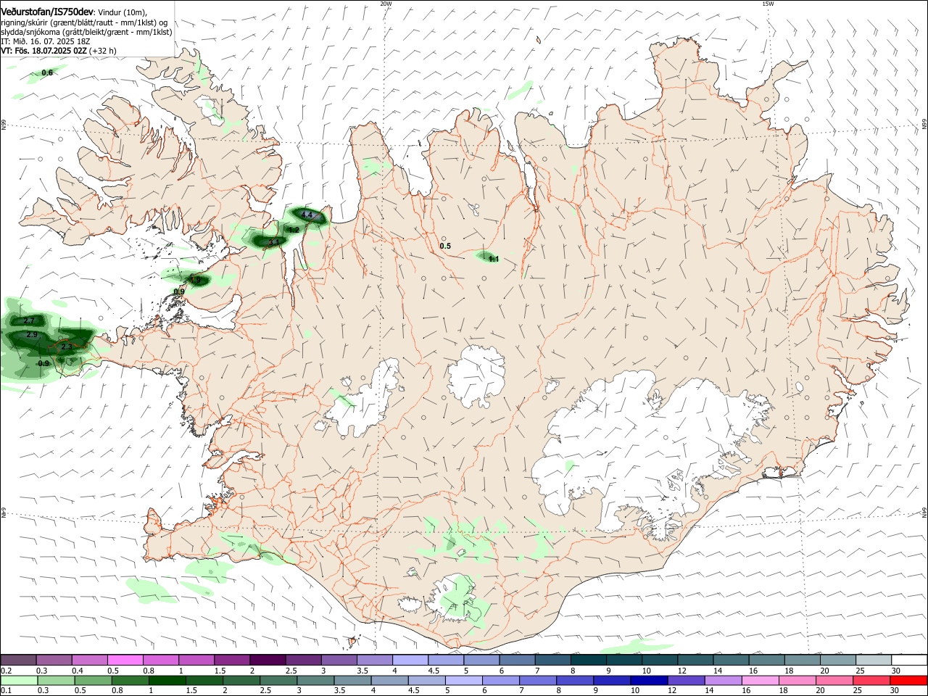Image resolution: width=928 pixels, height=696 pixels.
Task: Select the upper legend swatch starting at 3
Action: tap(338, 660)
